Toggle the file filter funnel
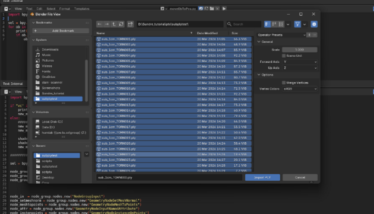Screen dimensions: 374x214 (x=297, y=24)
